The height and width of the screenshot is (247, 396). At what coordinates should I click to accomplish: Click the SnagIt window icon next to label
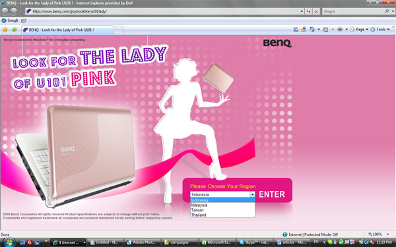(24, 20)
